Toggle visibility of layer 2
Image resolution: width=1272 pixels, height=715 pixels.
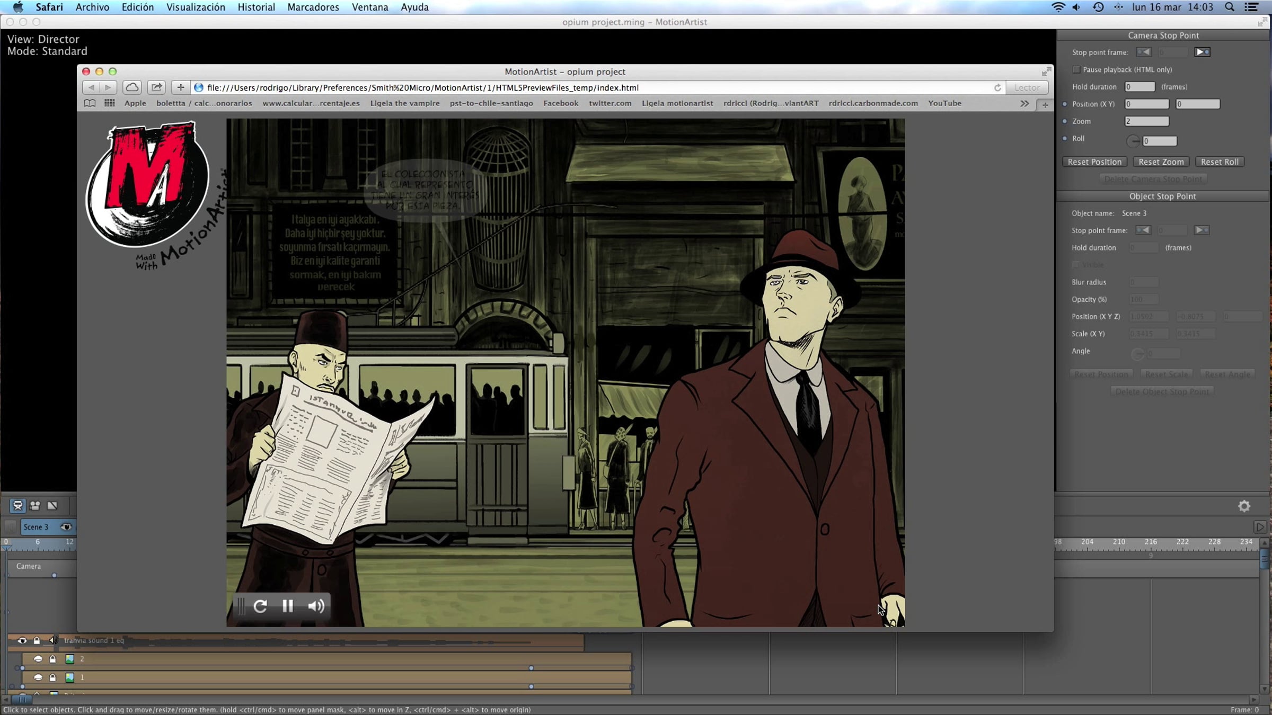(38, 659)
